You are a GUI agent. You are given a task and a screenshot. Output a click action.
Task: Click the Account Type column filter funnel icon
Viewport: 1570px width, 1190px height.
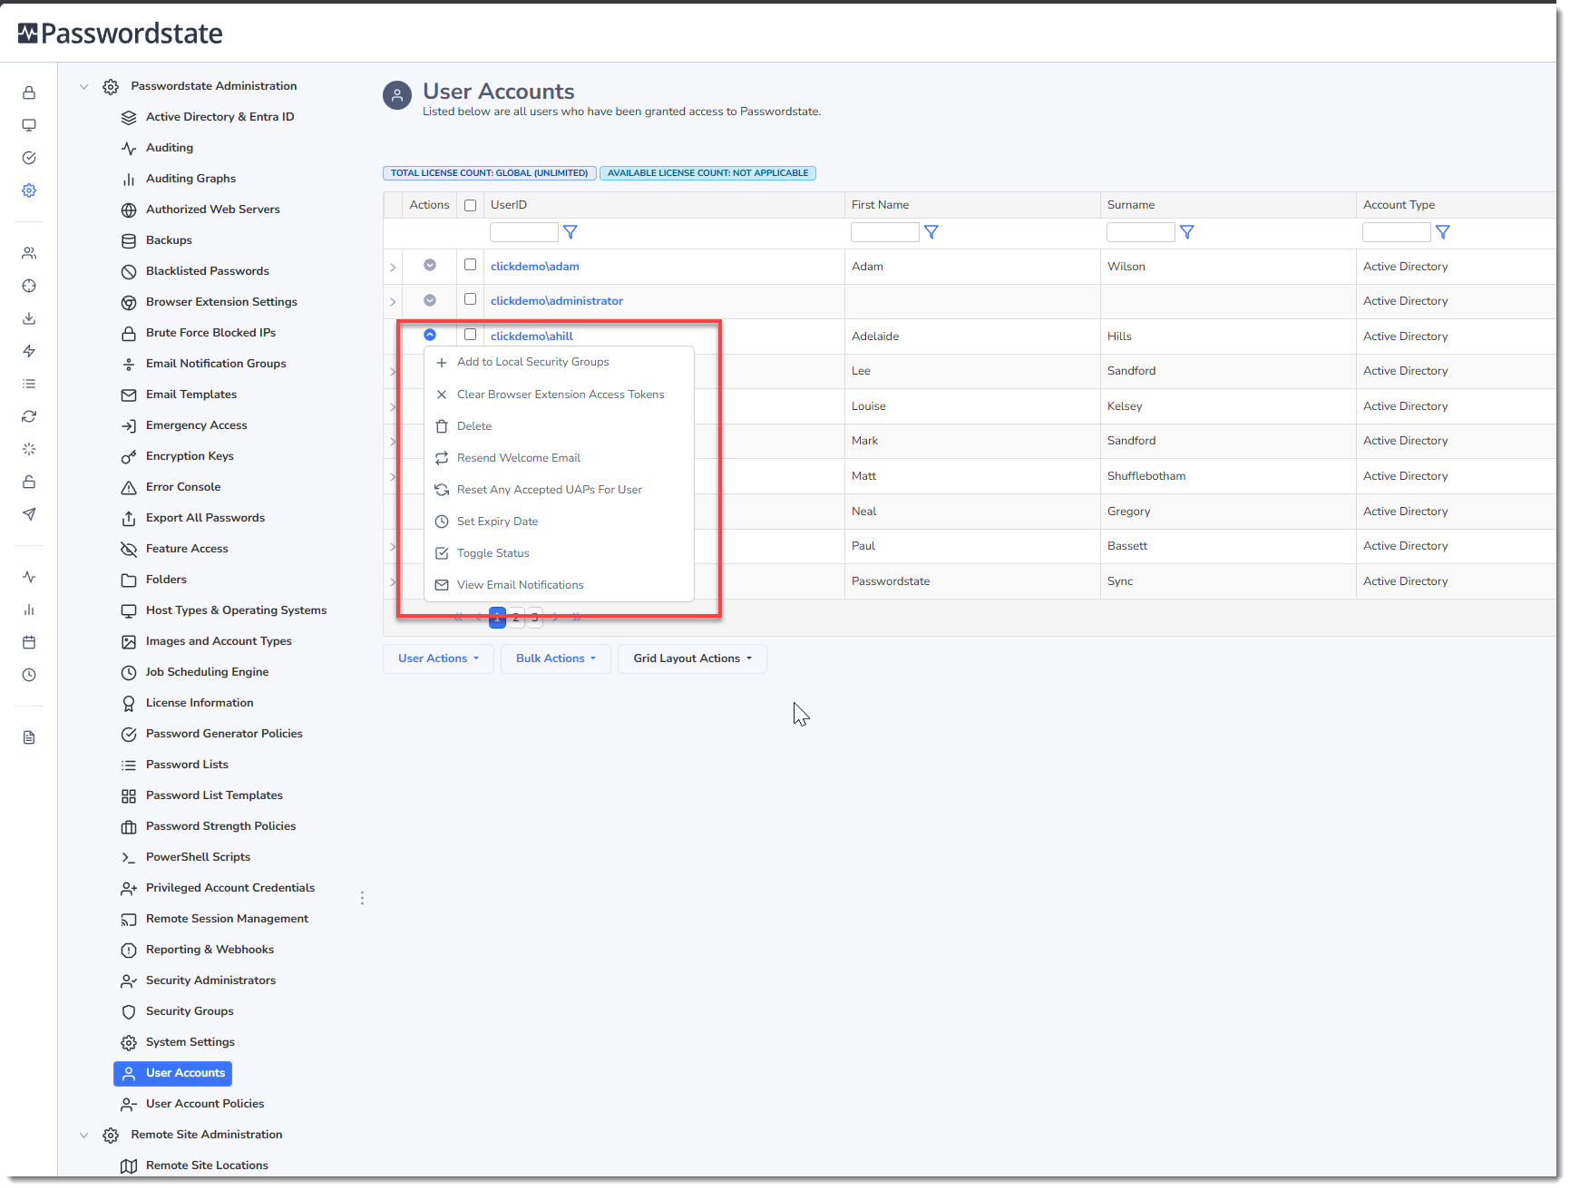pos(1443,232)
